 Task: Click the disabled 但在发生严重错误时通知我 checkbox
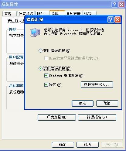click(46, 58)
